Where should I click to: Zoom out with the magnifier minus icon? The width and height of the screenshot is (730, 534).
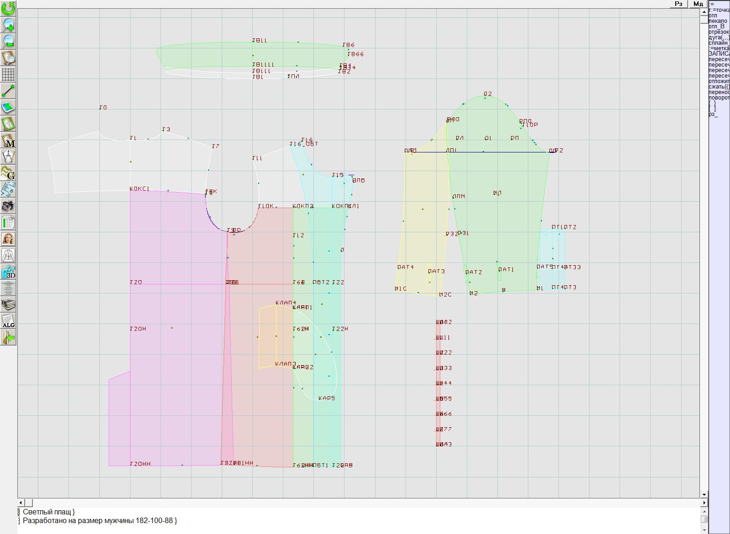pos(8,41)
